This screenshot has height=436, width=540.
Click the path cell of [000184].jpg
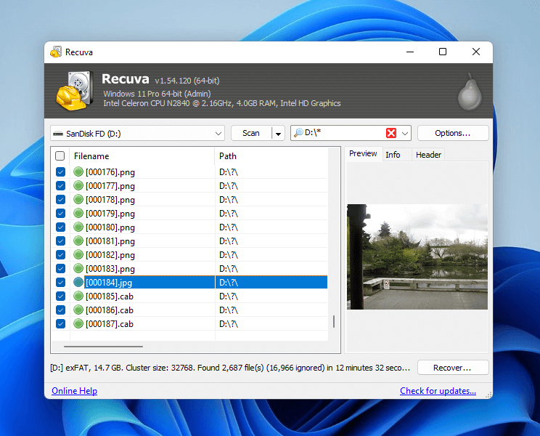point(271,282)
